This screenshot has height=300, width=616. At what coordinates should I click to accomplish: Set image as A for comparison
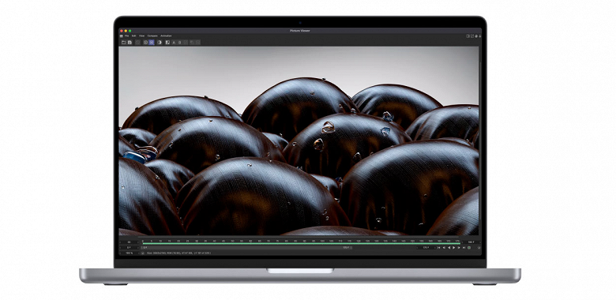tap(174, 43)
